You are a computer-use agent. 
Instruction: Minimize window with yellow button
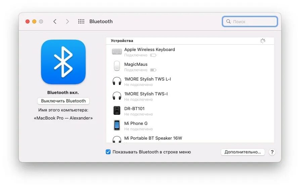pos(34,21)
